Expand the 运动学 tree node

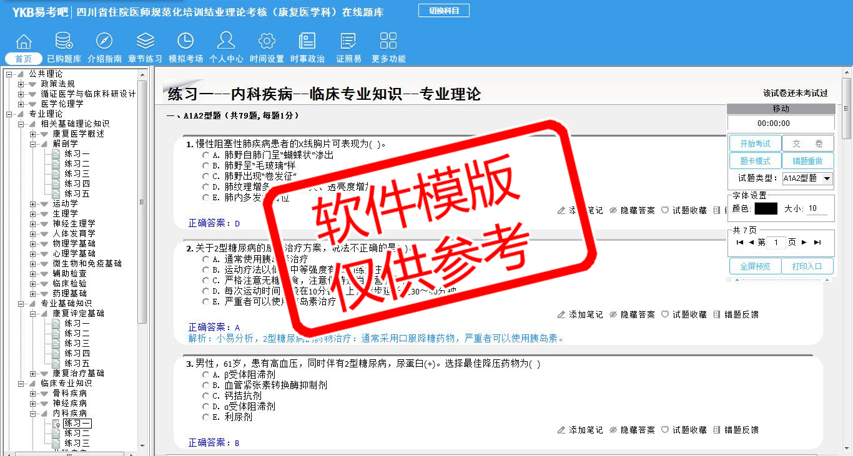pos(33,204)
